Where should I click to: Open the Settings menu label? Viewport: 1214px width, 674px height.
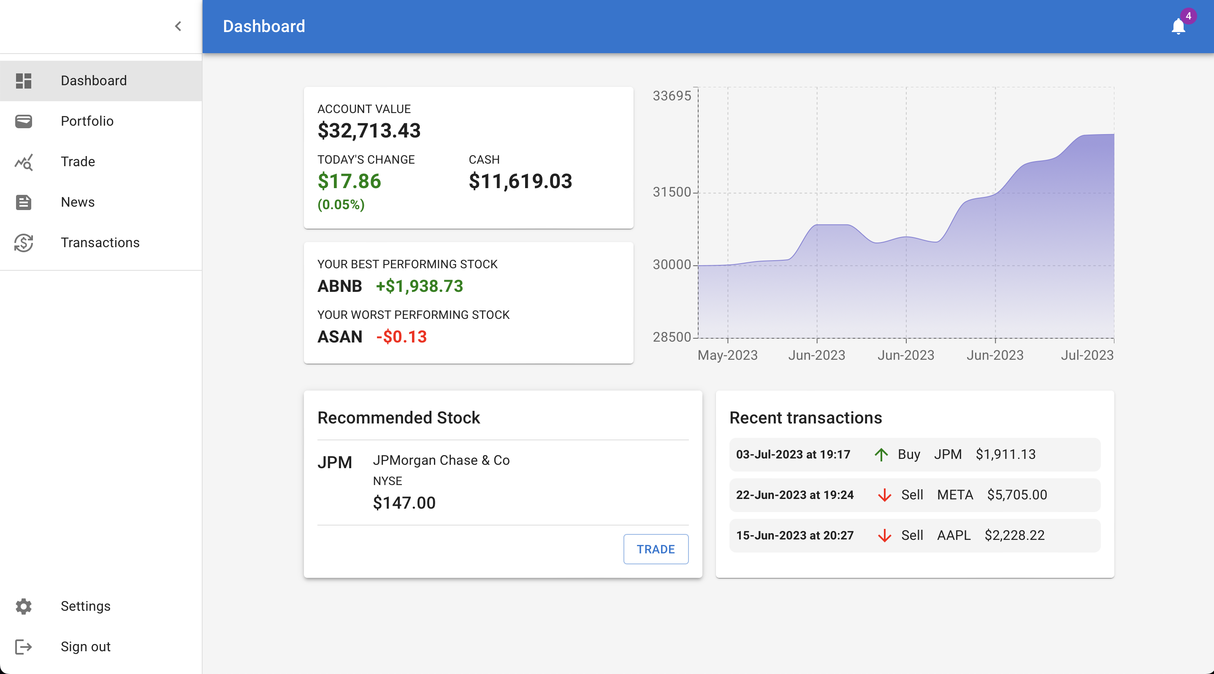click(86, 606)
